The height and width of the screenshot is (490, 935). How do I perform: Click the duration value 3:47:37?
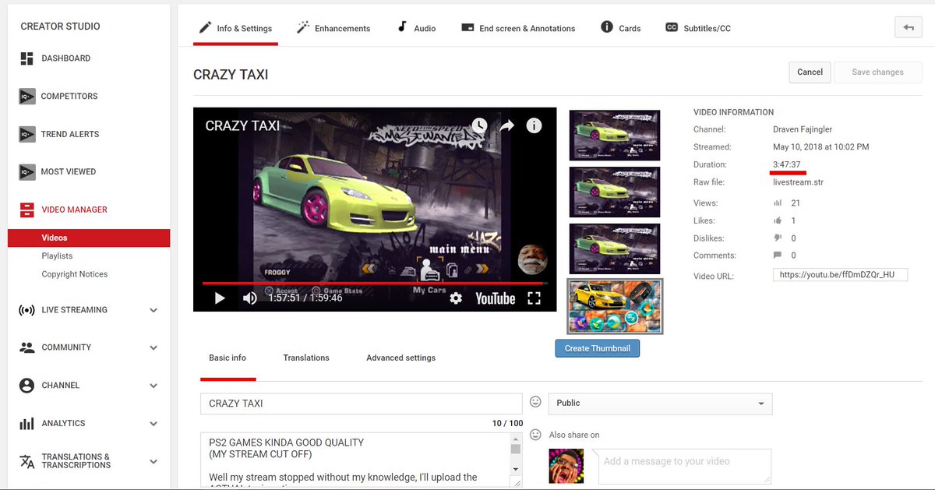787,164
